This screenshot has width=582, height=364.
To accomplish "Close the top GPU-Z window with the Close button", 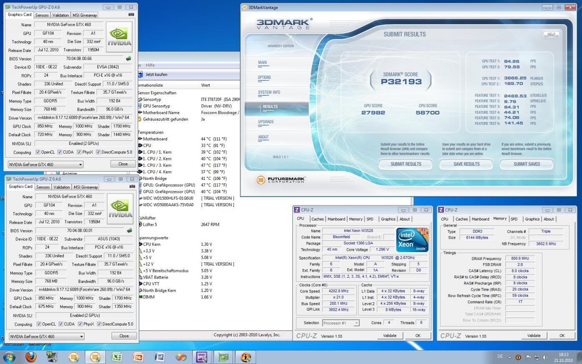I will (123, 164).
